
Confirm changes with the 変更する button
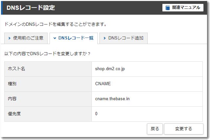pyautogui.click(x=183, y=129)
